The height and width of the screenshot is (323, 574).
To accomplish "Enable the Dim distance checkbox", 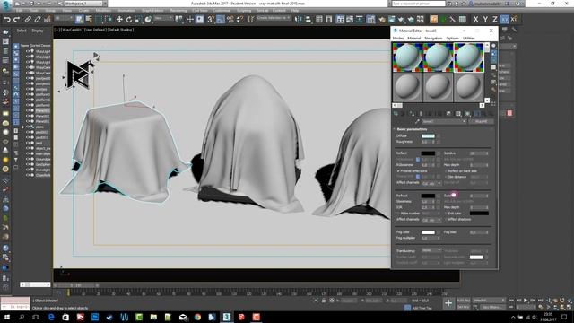I will click(447, 177).
